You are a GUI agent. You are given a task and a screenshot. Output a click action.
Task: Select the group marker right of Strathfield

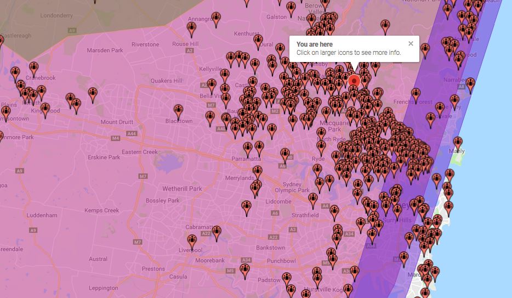pos(334,211)
